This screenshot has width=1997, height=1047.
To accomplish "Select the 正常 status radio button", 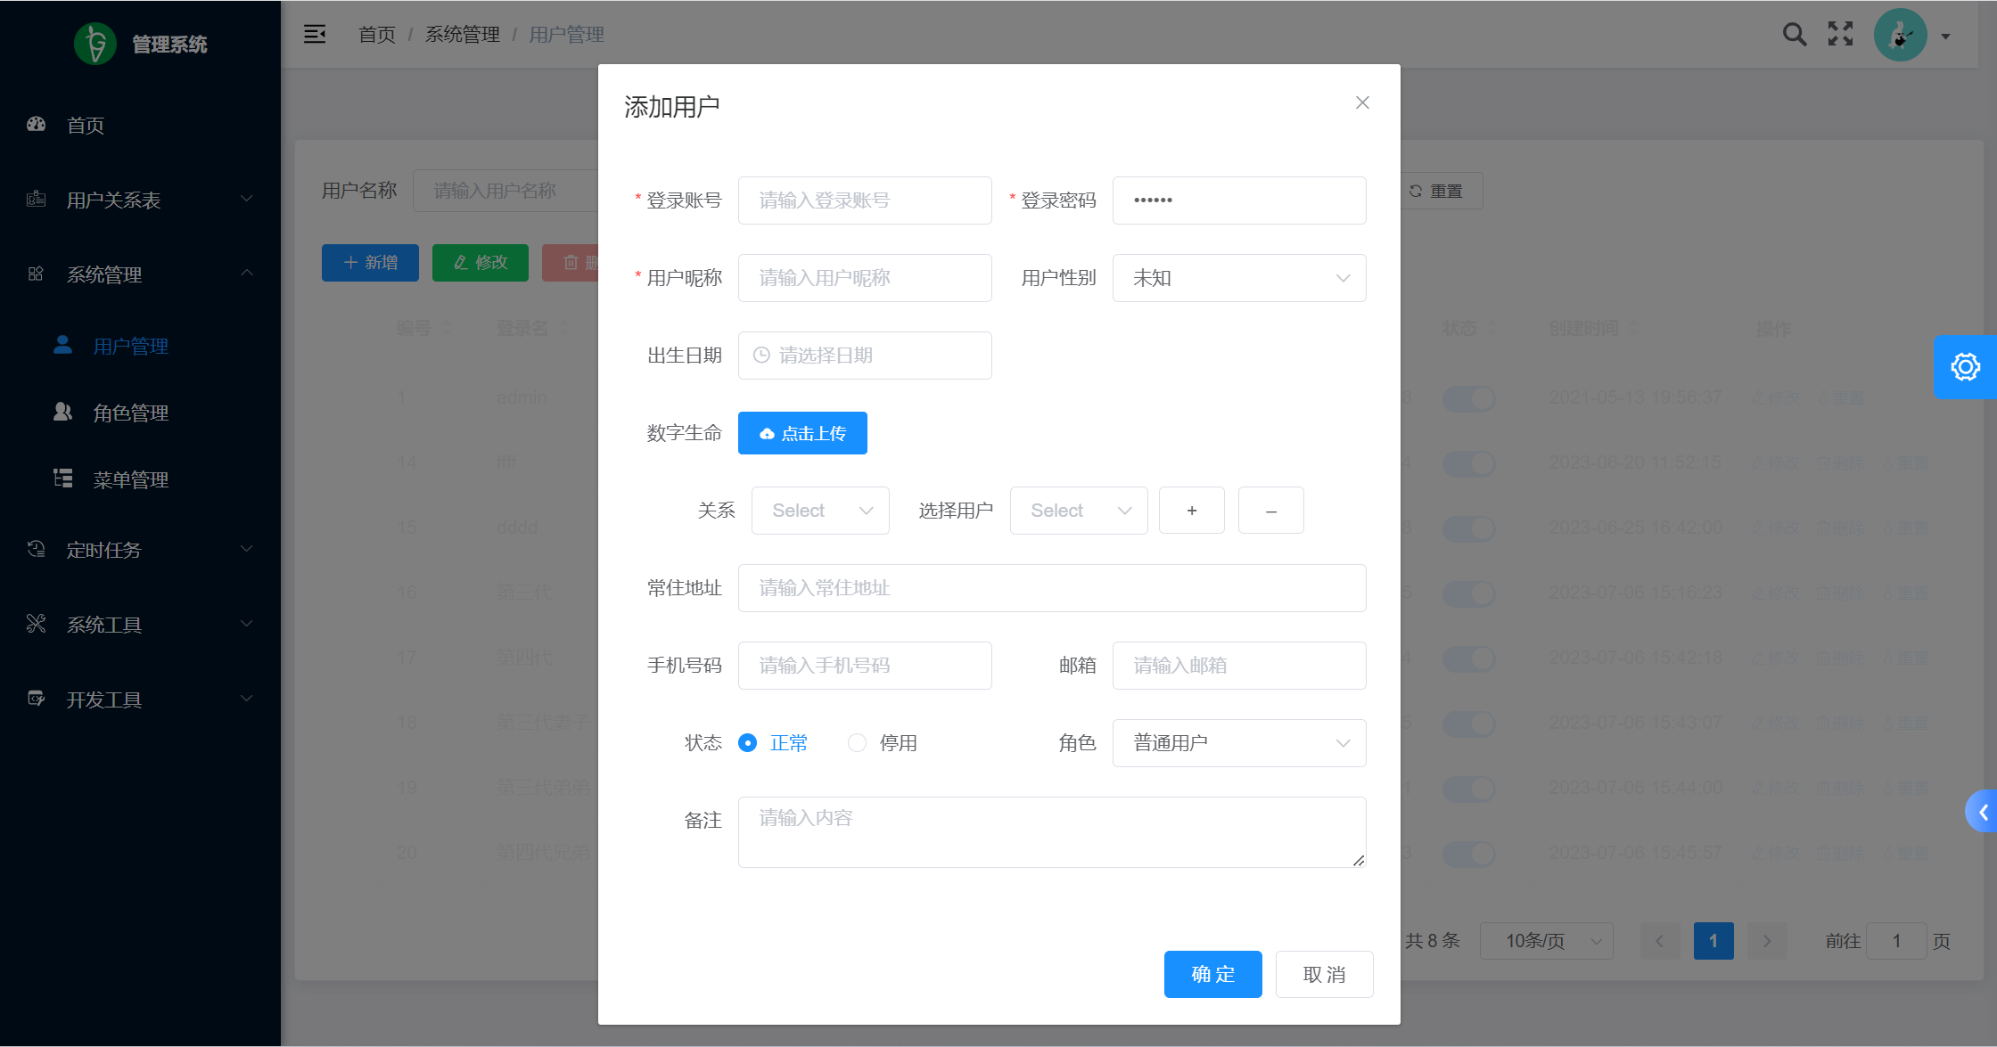I will coord(748,743).
